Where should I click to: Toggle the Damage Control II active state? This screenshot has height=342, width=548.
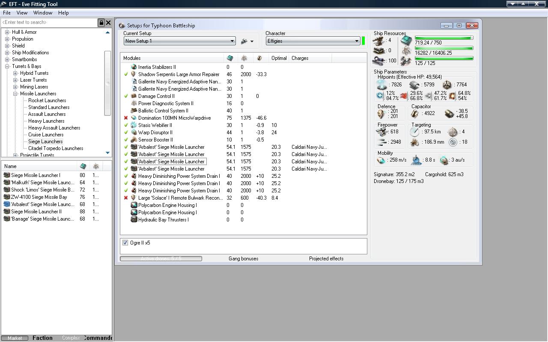coord(126,96)
